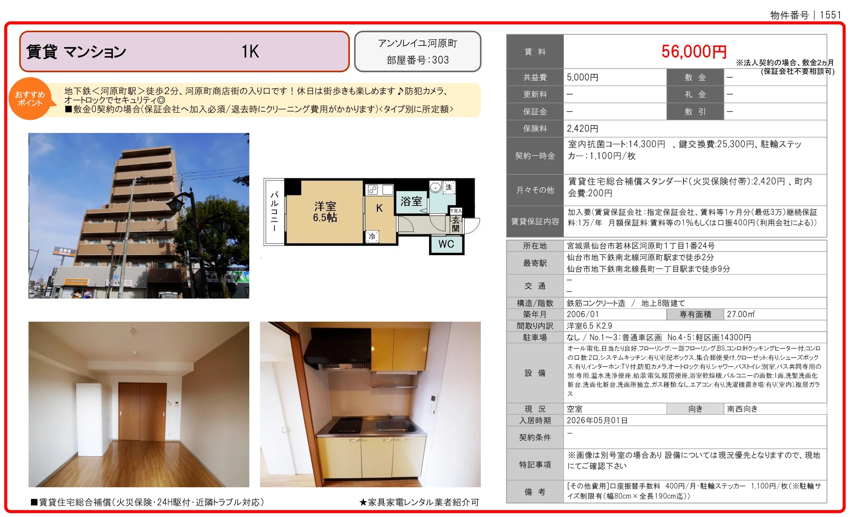Click the empty room interior photo
850x517 pixels.
point(139,404)
